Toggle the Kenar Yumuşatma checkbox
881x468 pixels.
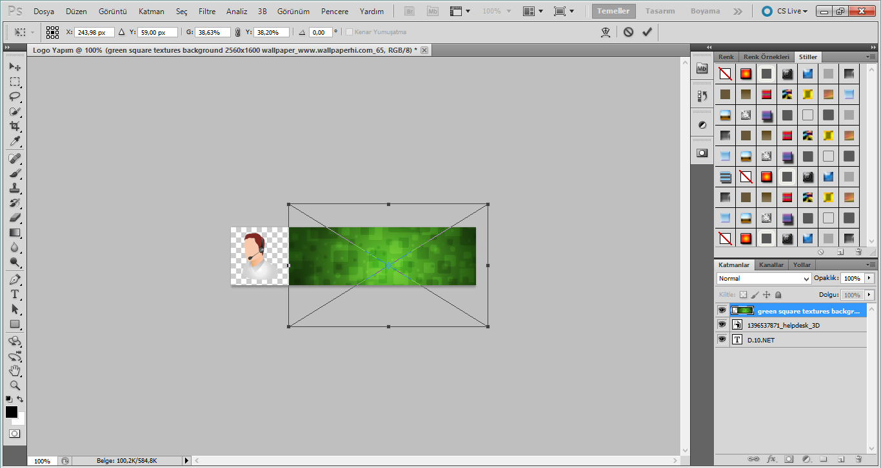point(349,32)
